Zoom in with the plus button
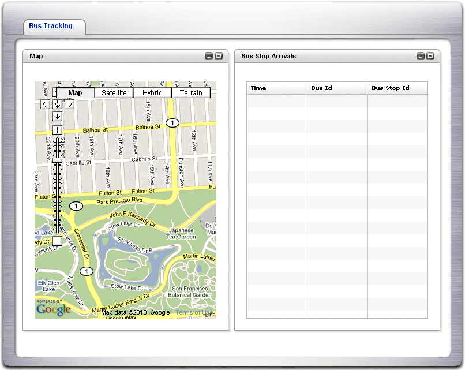The image size is (465, 370). [57, 130]
